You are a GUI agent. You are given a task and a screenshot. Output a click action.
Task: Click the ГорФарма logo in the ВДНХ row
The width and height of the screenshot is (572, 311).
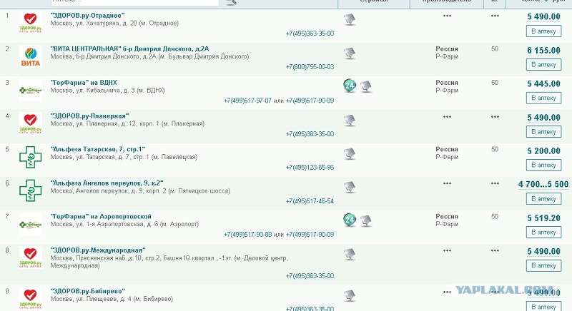tap(30, 90)
